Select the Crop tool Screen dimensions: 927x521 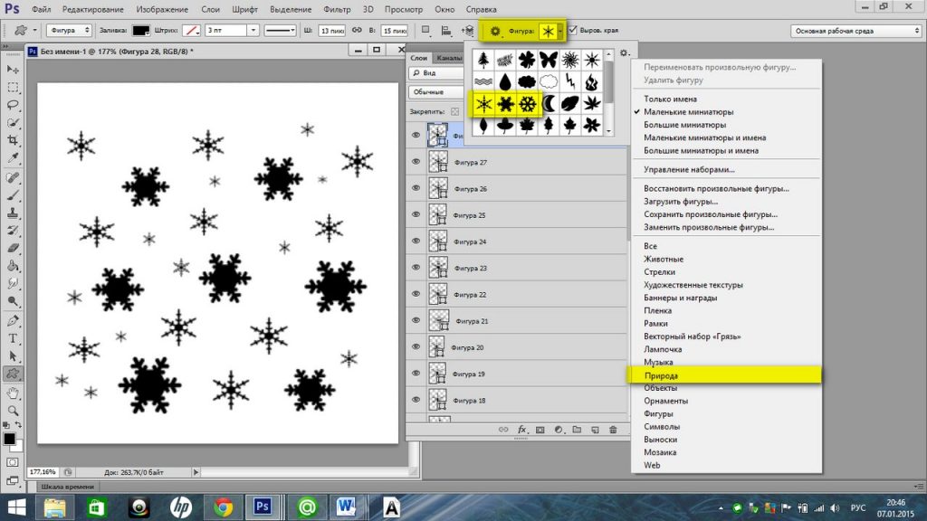point(13,140)
